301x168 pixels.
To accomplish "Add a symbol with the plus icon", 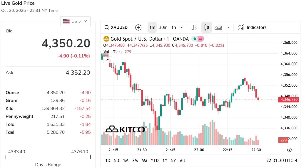I will tap(138, 27).
